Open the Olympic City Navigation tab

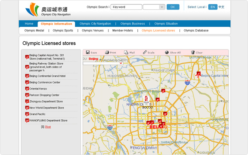click(95, 24)
